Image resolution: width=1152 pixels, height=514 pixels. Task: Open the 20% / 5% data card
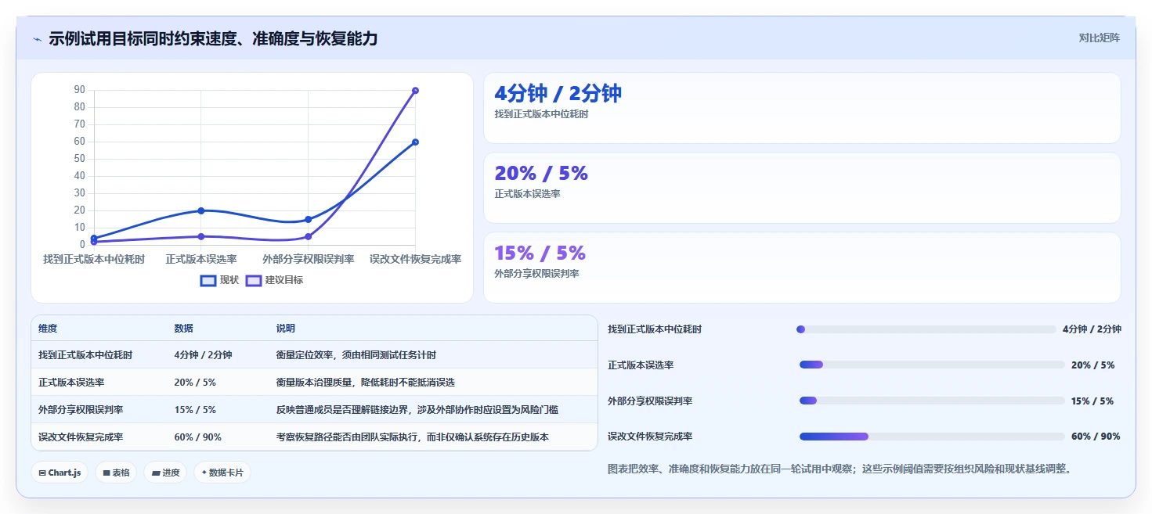802,188
